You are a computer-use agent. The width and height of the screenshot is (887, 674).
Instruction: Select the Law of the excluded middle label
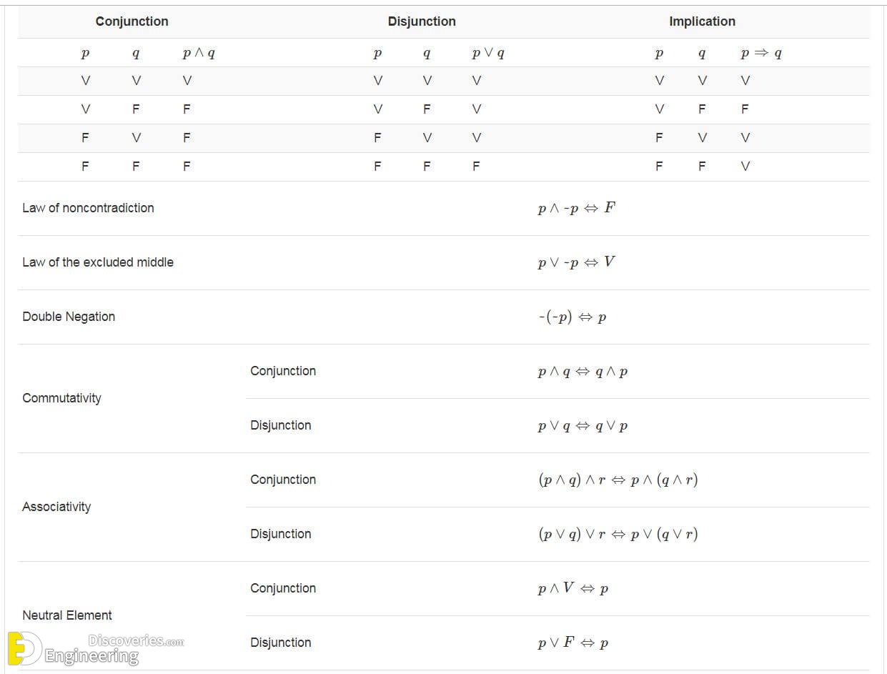click(x=98, y=262)
